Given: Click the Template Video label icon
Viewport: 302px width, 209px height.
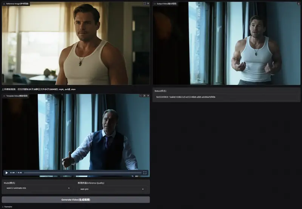Looking at the screenshot, I should click(x=4, y=96).
